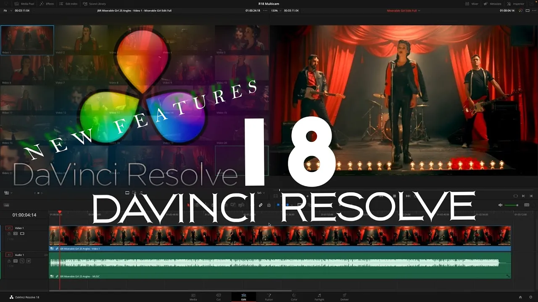Screen dimensions: 538x302
Task: Mute the Audio 1 track
Action: point(29,261)
